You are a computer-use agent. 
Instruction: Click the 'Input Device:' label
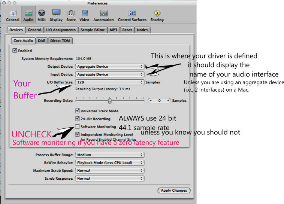coord(62,74)
